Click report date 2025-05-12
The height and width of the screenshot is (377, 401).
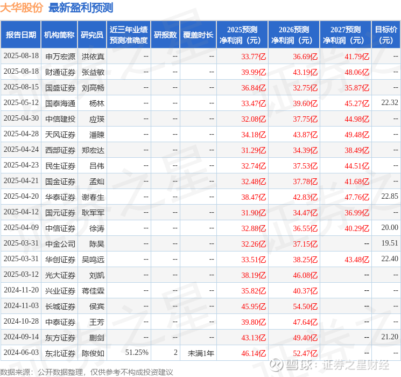21,102
